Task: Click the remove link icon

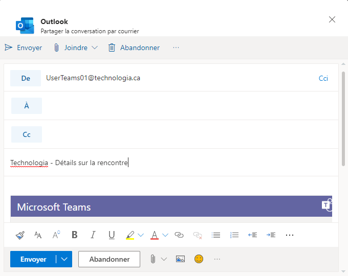Action: 198,235
